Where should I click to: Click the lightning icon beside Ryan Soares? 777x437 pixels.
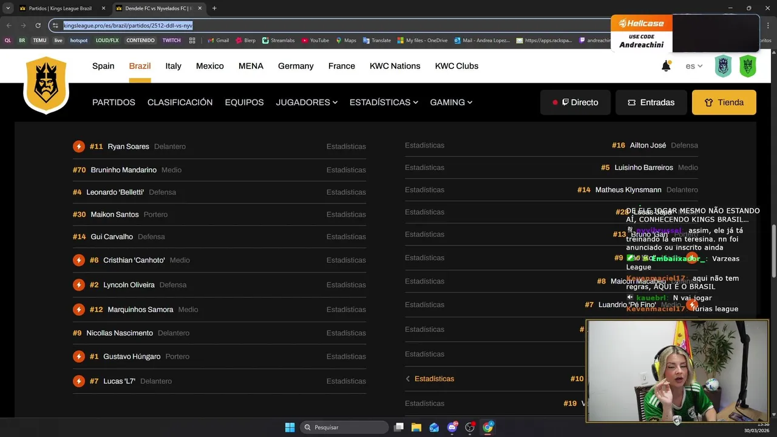click(x=78, y=146)
